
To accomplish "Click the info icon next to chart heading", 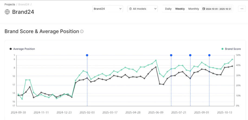I will tap(82, 32).
